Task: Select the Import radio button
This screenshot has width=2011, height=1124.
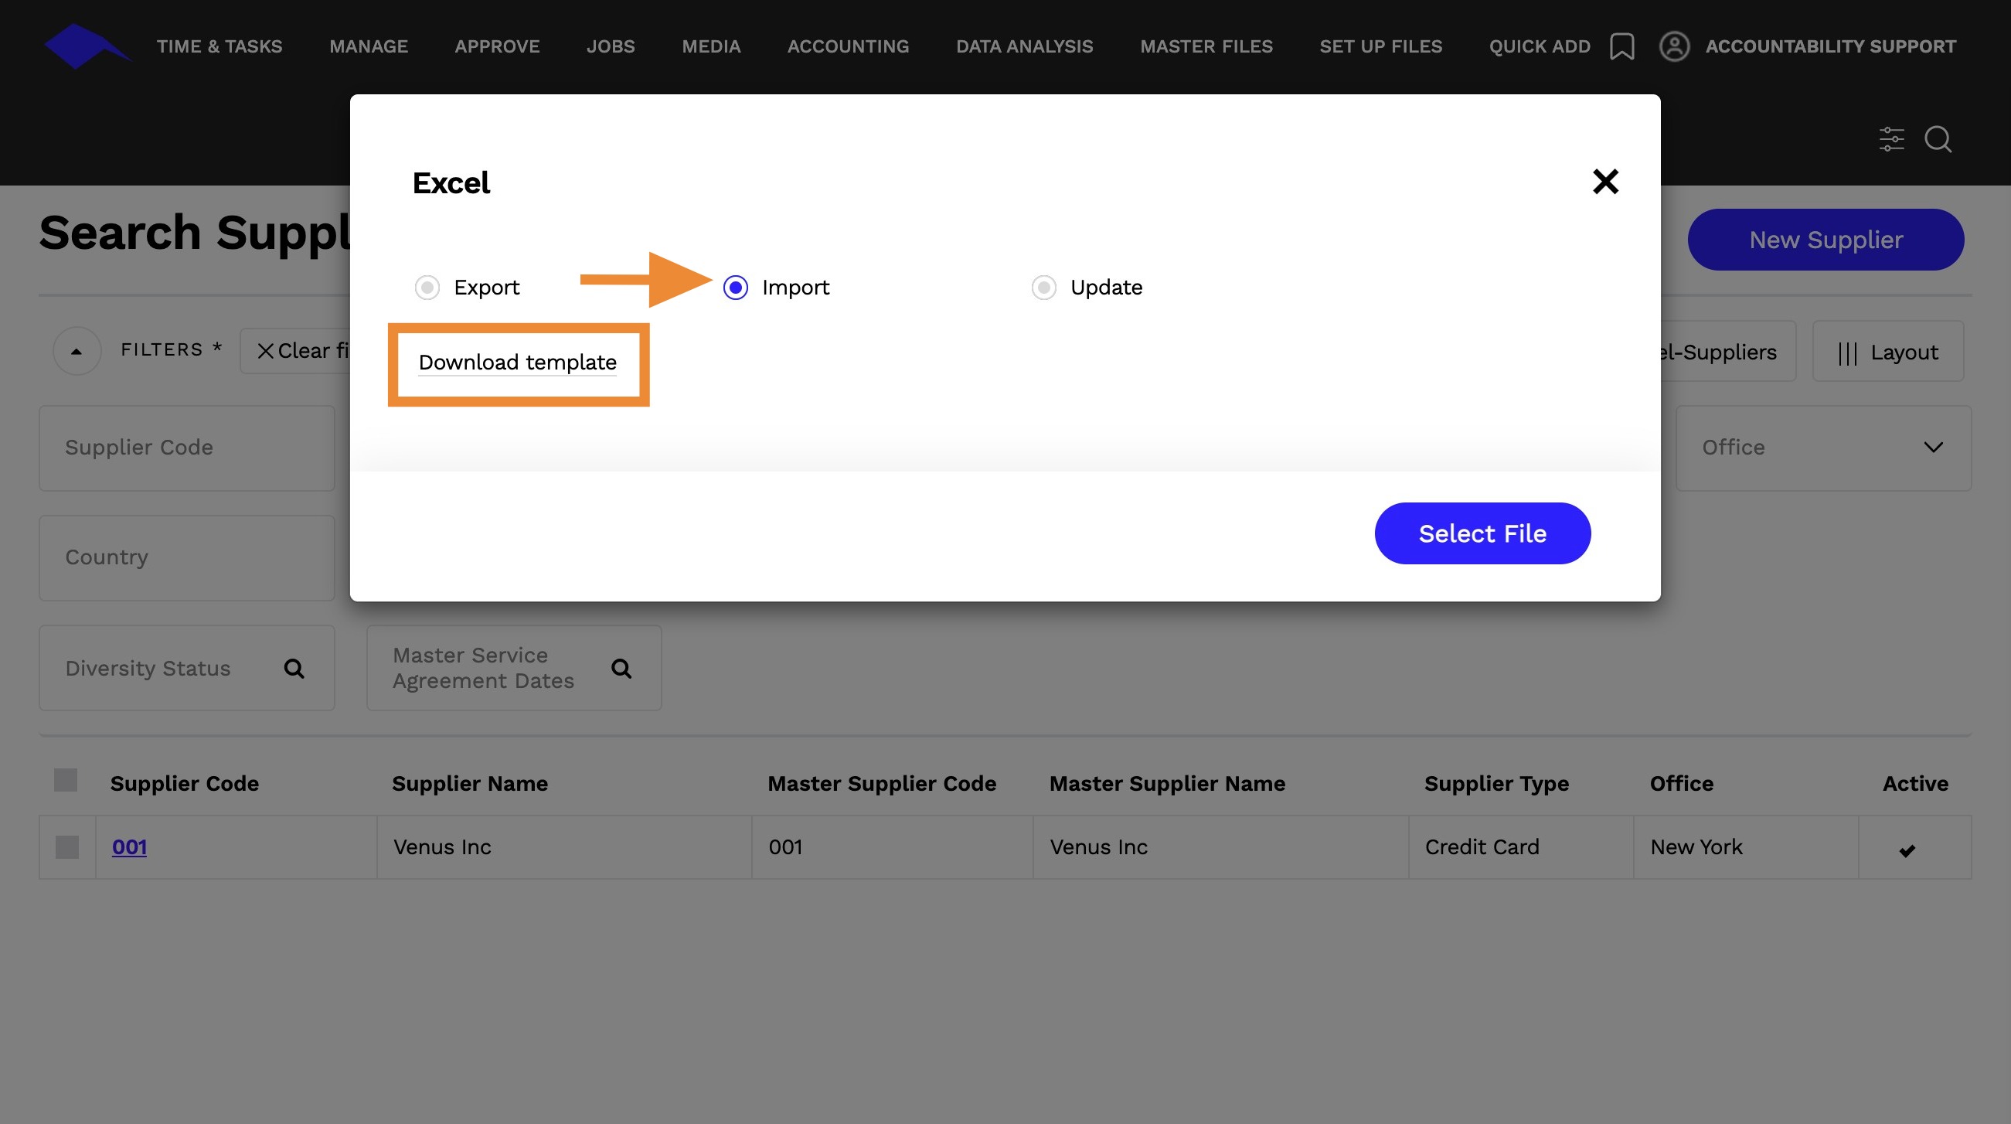Action: click(736, 288)
